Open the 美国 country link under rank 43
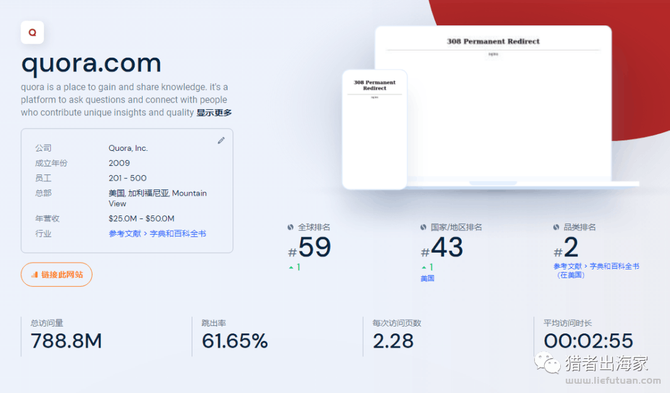The image size is (670, 393). tap(427, 278)
